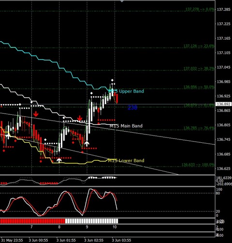Viewport: 232px width, 243px height.
Task: Click the 136.625 price axis value
Action: tap(224, 168)
